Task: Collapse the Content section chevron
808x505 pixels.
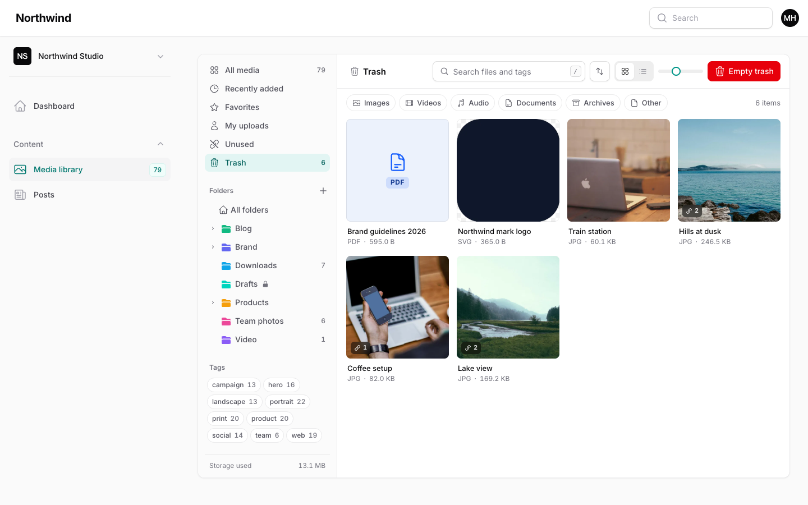Action: 160,144
